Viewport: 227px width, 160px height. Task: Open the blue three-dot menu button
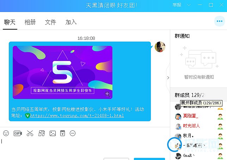[220, 21]
